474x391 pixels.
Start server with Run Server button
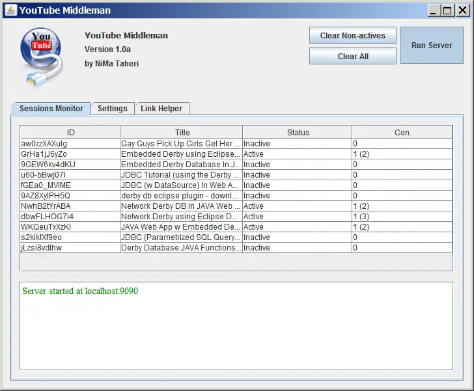point(432,46)
